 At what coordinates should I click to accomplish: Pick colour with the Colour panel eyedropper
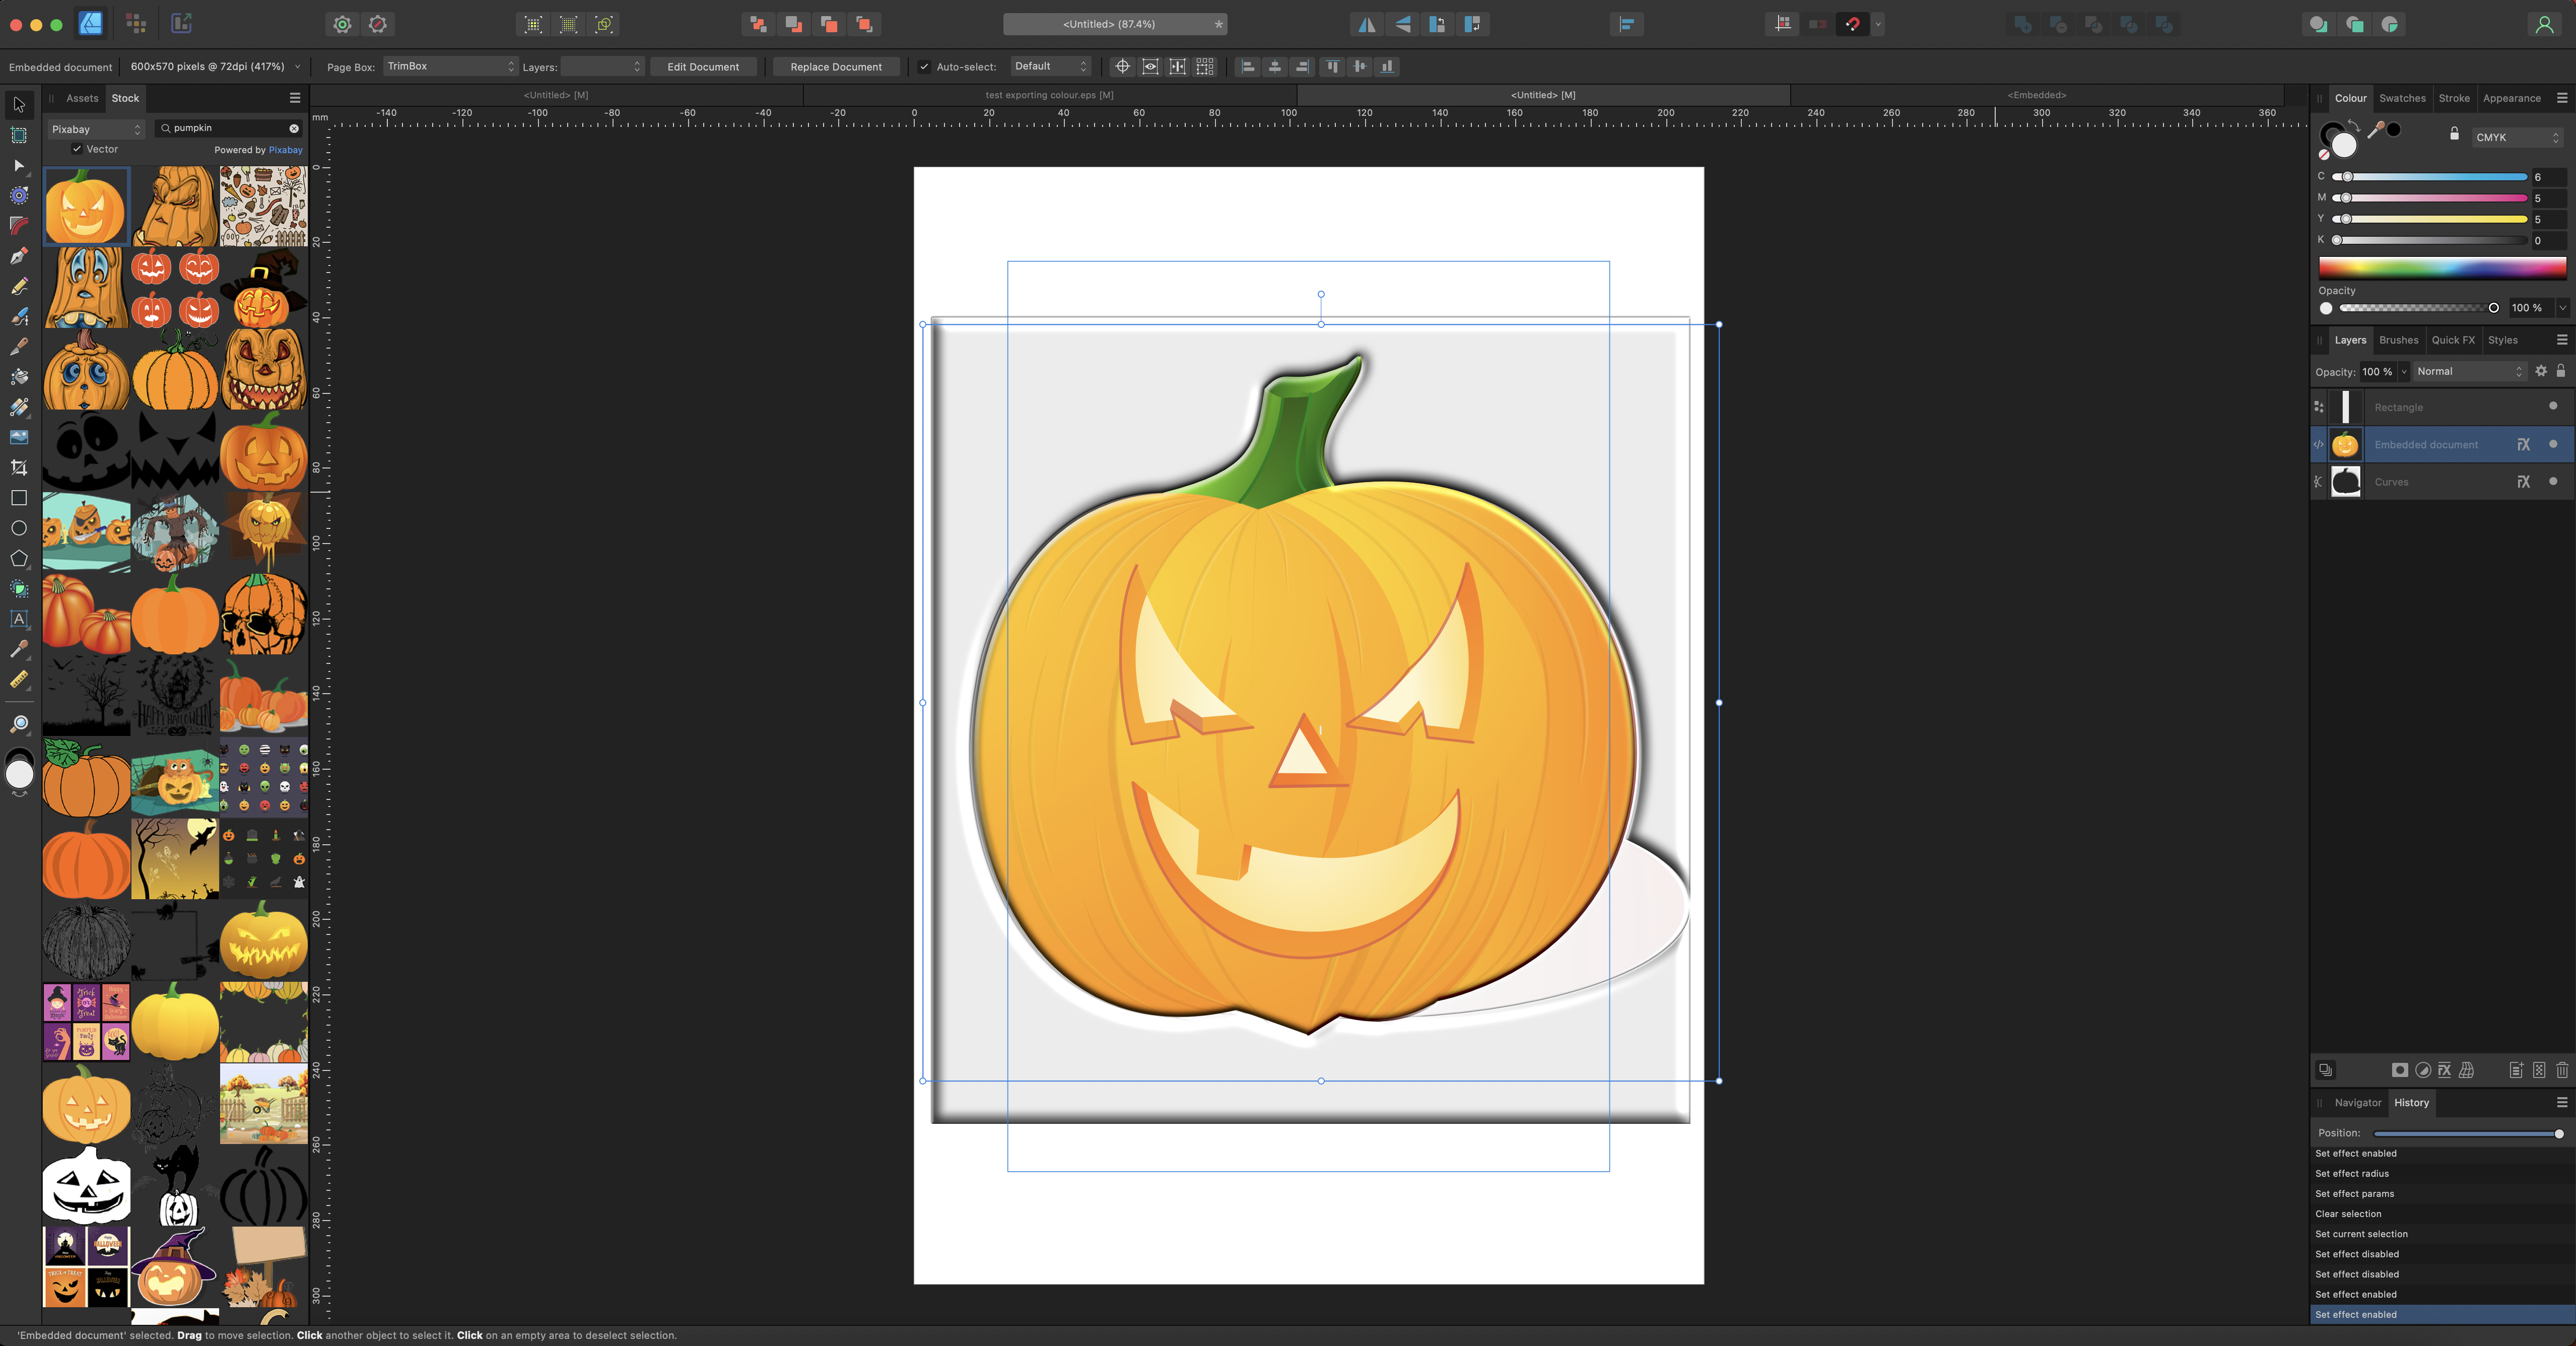point(2377,129)
